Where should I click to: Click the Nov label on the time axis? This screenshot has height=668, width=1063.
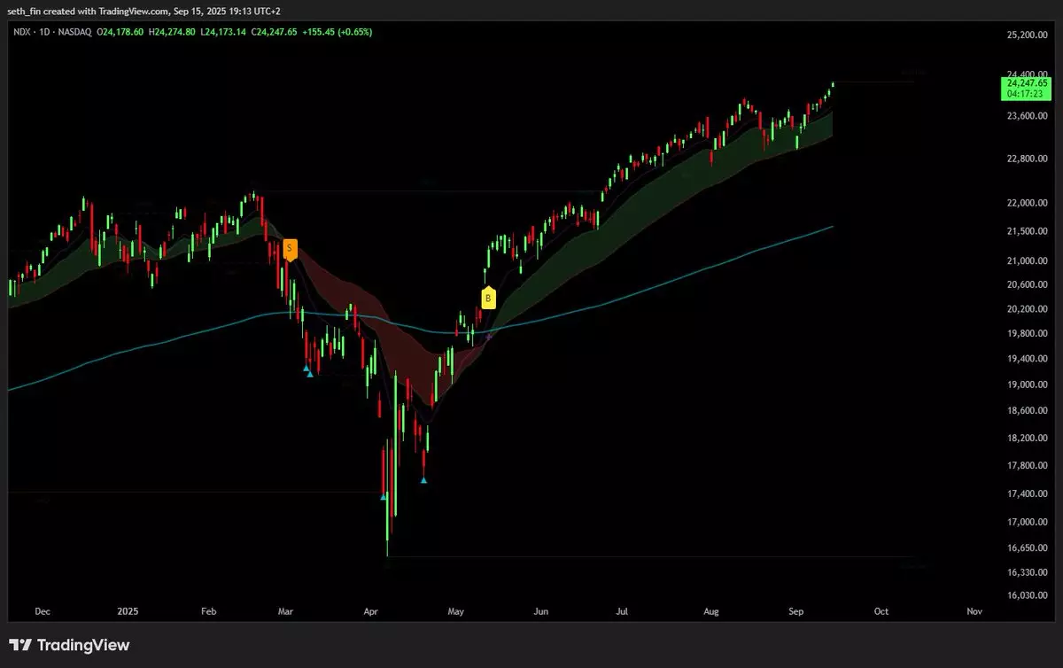(x=974, y=611)
